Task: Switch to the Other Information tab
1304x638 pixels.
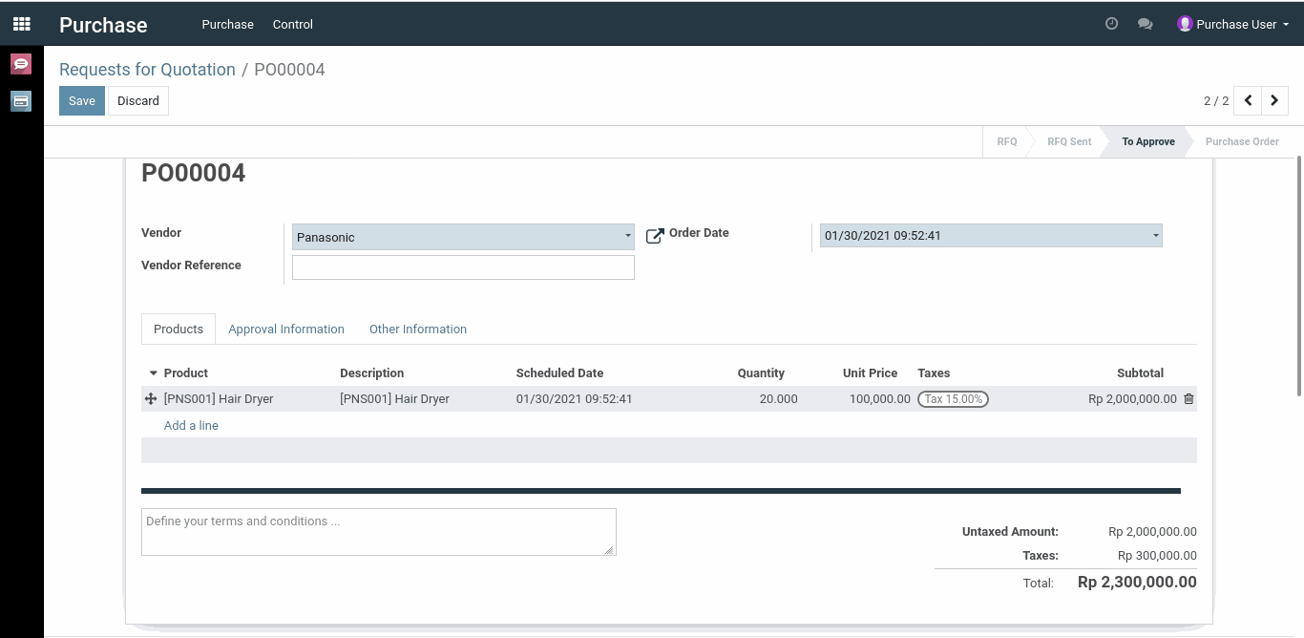Action: 418,329
